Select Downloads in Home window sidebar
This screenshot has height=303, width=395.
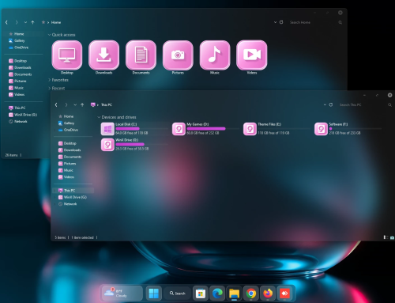(x=24, y=67)
